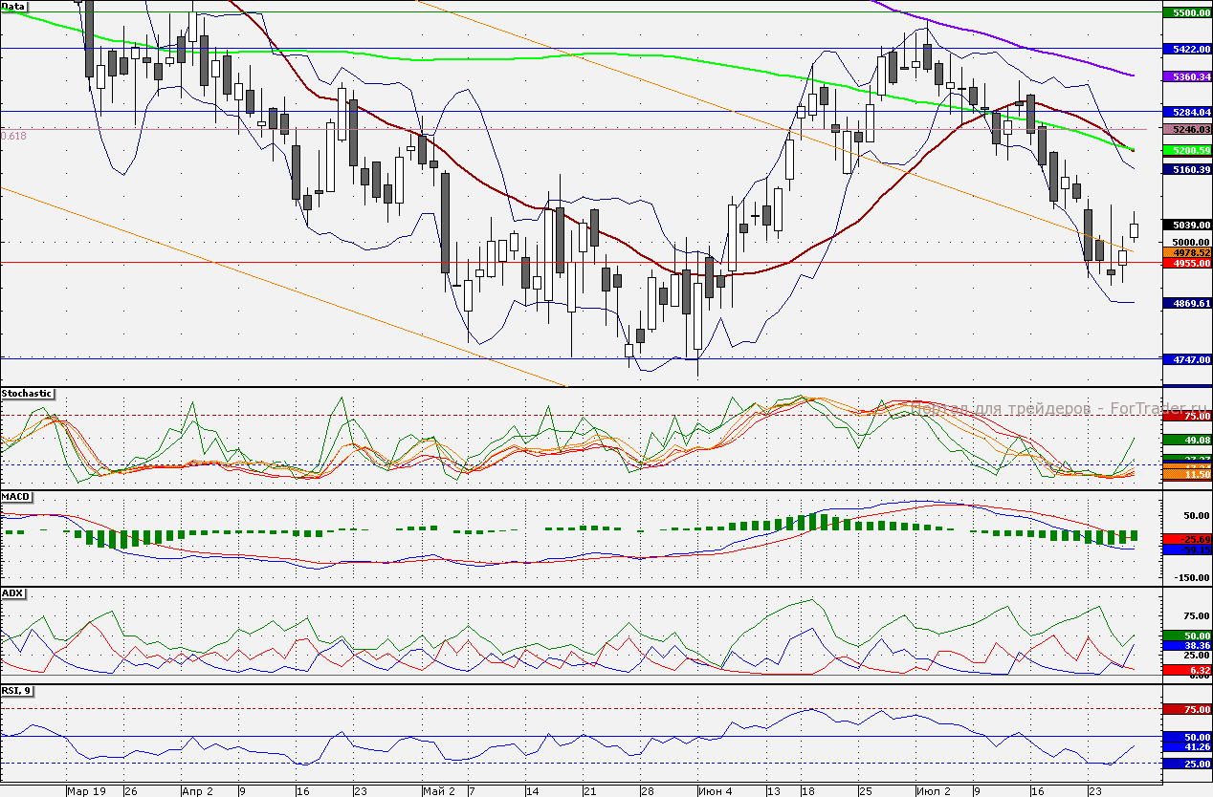The image size is (1213, 797).
Task: Click the MACD indicator panel label
Action: tap(16, 497)
